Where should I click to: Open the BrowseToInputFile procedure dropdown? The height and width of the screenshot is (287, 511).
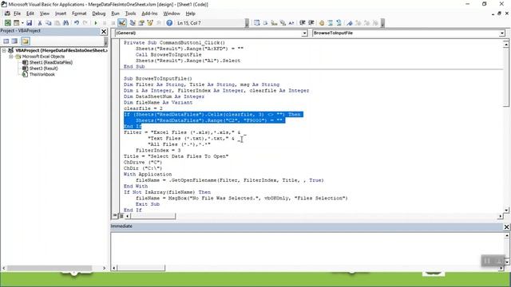(501, 33)
